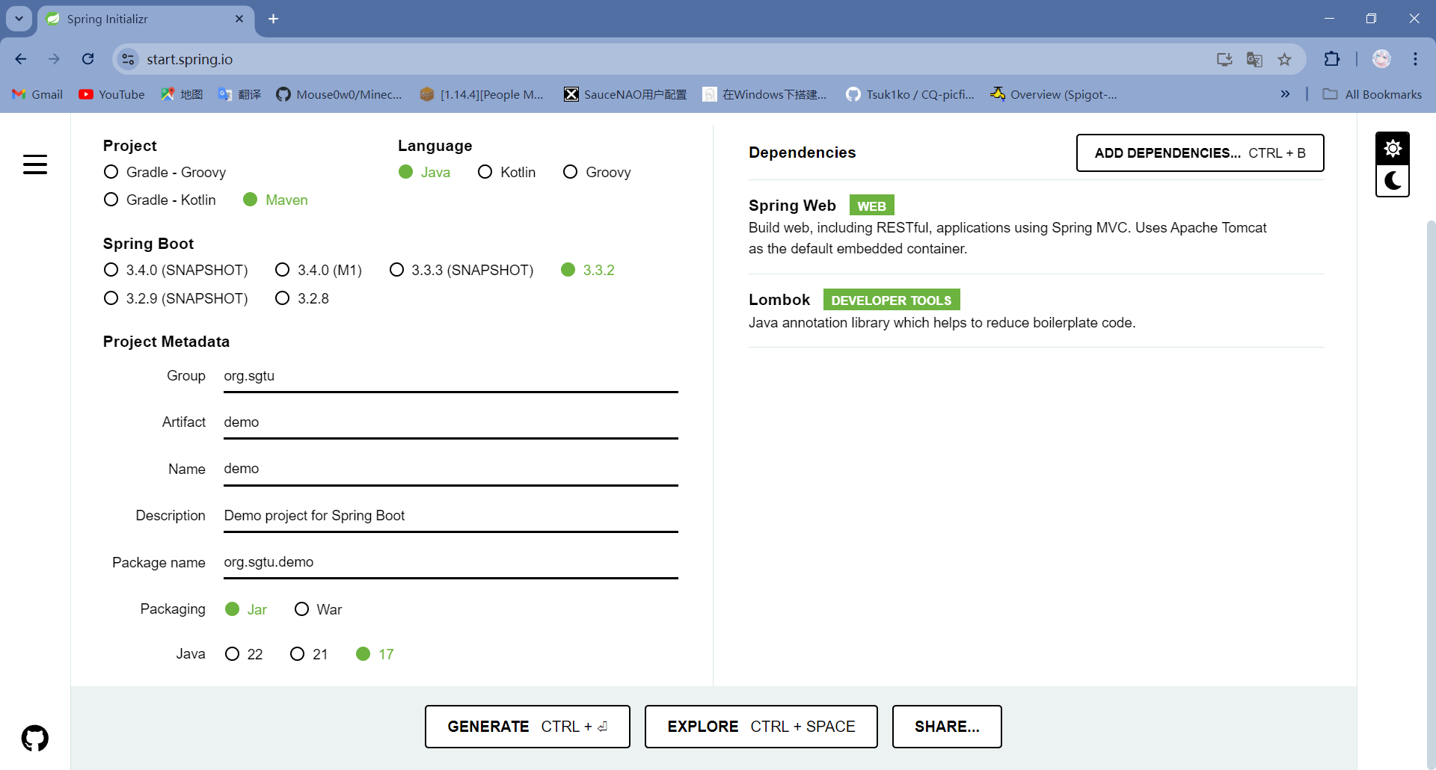The image size is (1436, 770).
Task: Edit the Name field
Action: point(451,469)
